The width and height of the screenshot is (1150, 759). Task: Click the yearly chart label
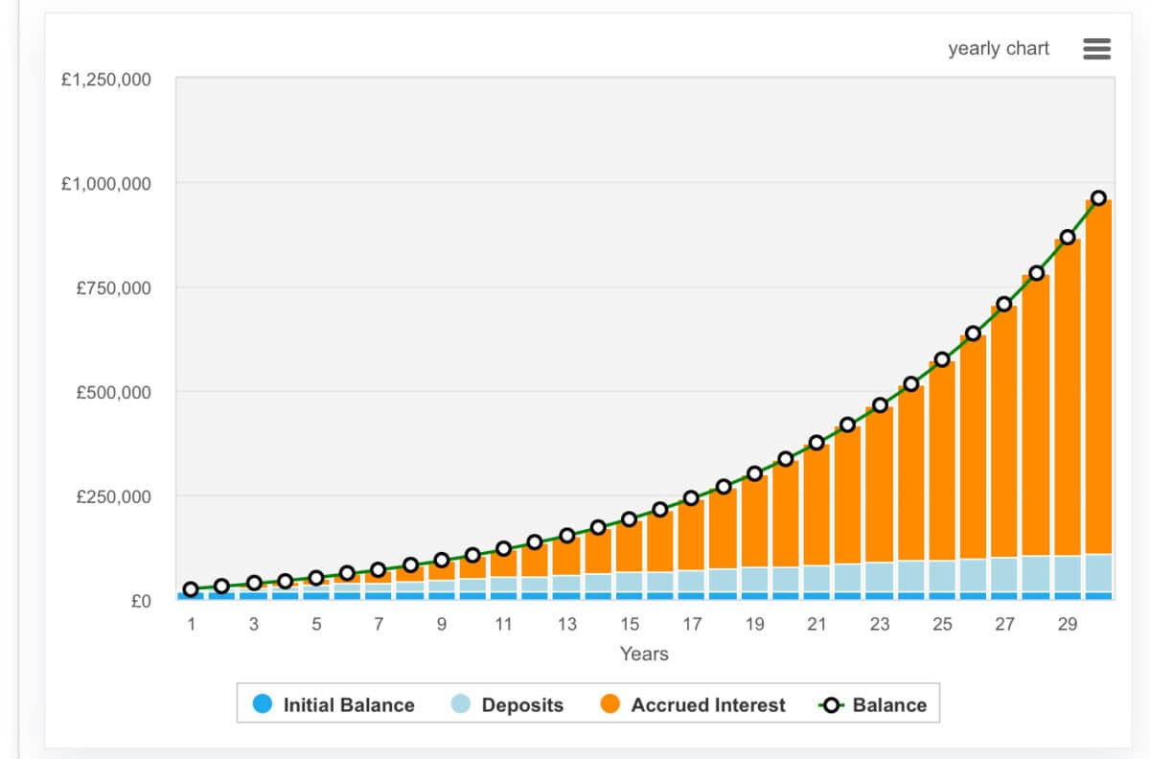click(x=999, y=49)
